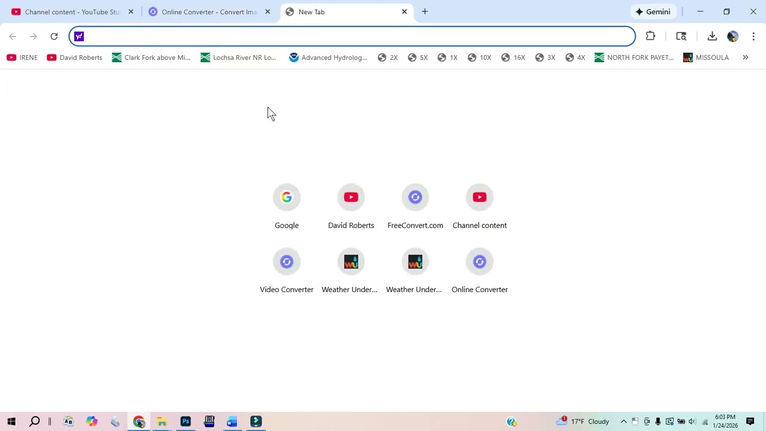
Task: Open the volume speaker icon
Action: (692, 421)
